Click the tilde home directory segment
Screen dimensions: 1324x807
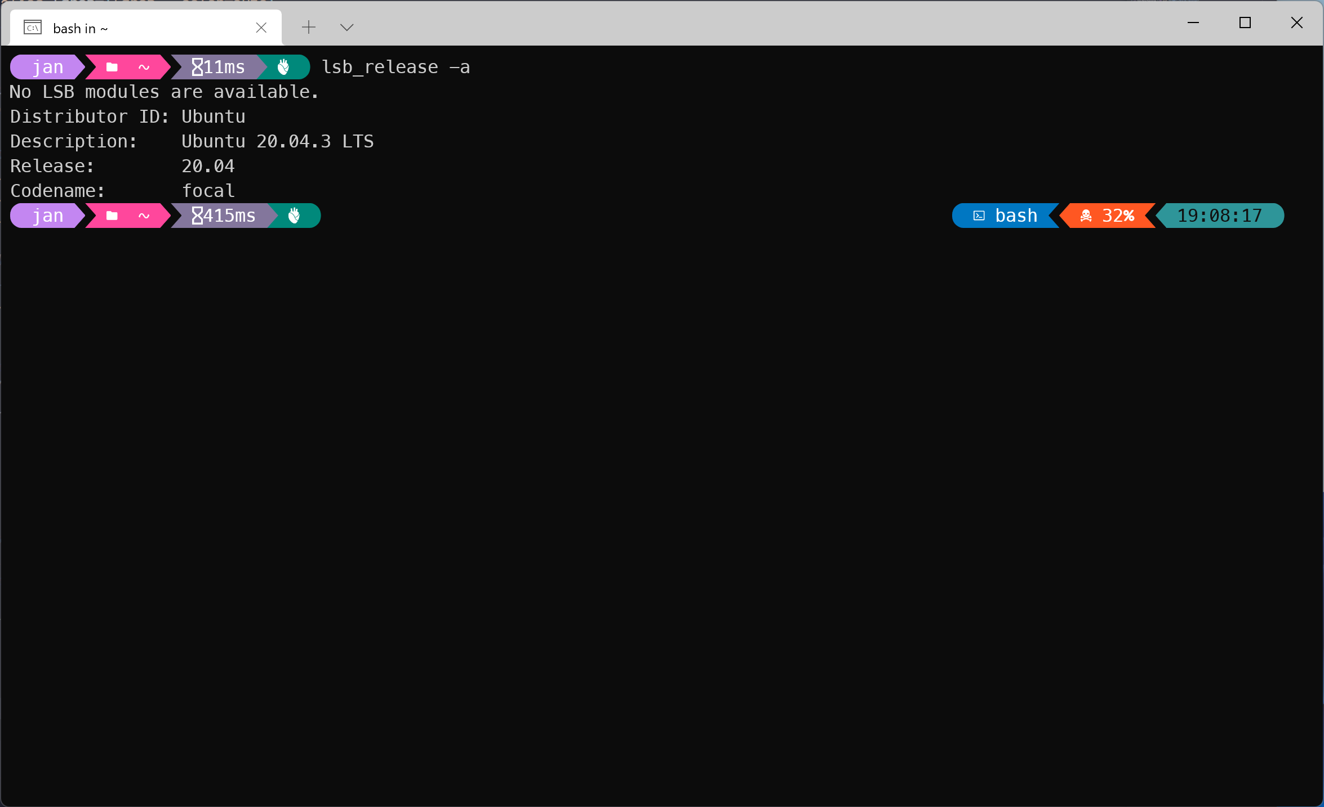(x=145, y=66)
